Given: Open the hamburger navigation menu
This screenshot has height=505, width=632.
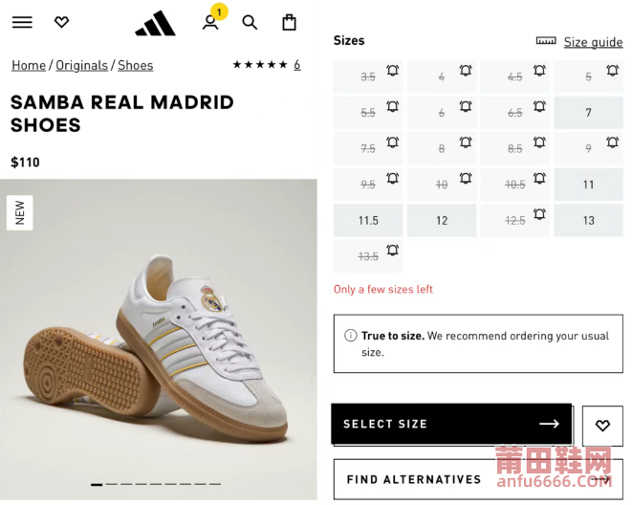Looking at the screenshot, I should [22, 22].
